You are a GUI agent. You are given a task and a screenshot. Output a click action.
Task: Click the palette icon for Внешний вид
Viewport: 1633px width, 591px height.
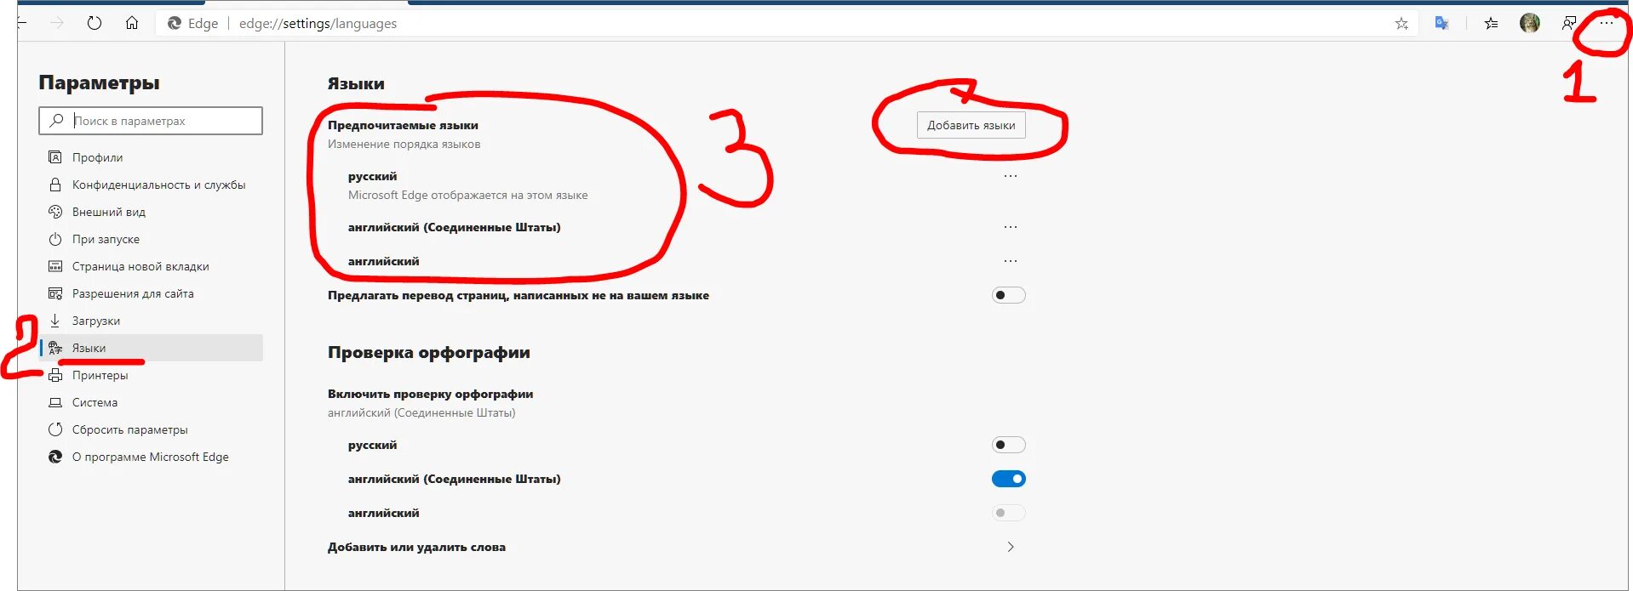coord(55,212)
